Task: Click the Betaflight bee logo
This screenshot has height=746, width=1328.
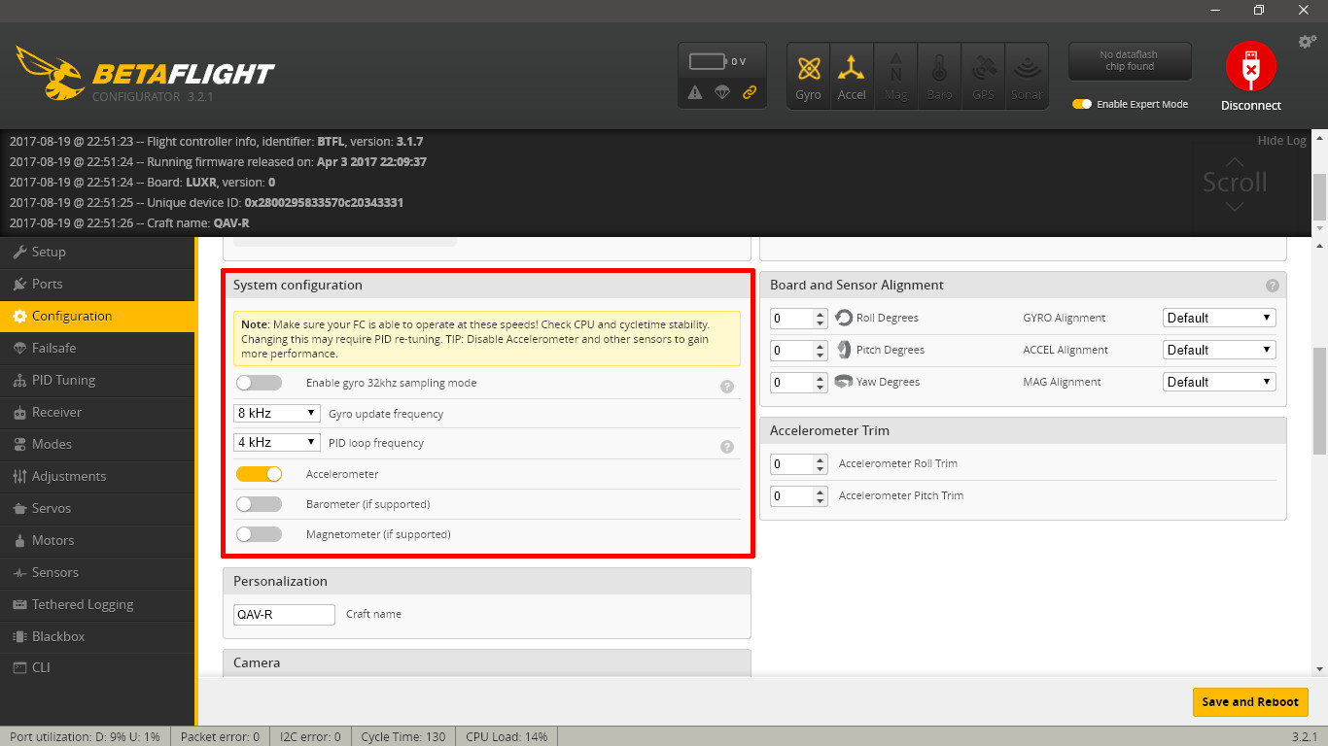Action: click(51, 72)
